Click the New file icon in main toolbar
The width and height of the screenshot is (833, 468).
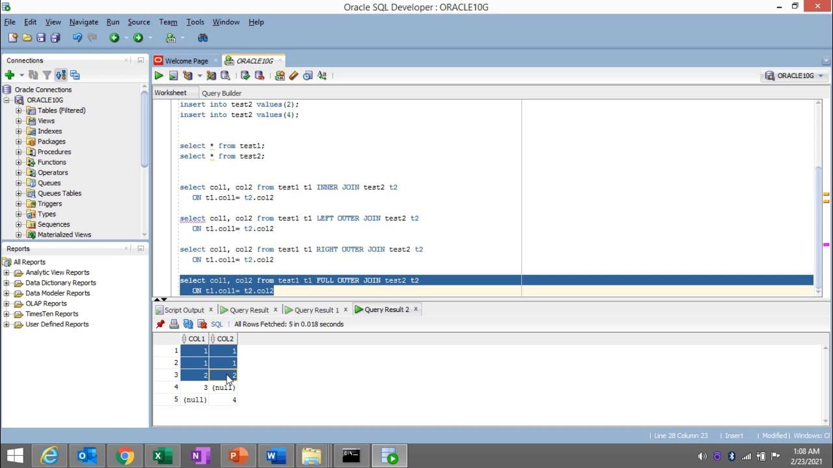[12, 38]
